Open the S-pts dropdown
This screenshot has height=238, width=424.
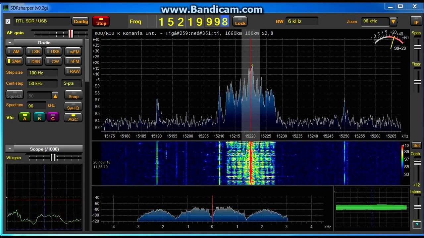pos(72,83)
